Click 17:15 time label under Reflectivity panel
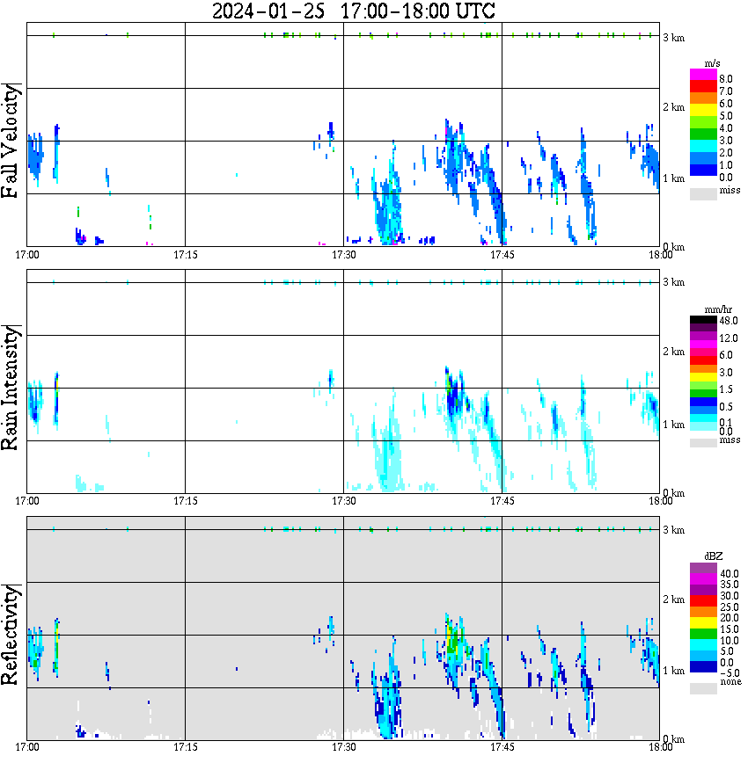This screenshot has width=748, height=763. pyautogui.click(x=185, y=747)
